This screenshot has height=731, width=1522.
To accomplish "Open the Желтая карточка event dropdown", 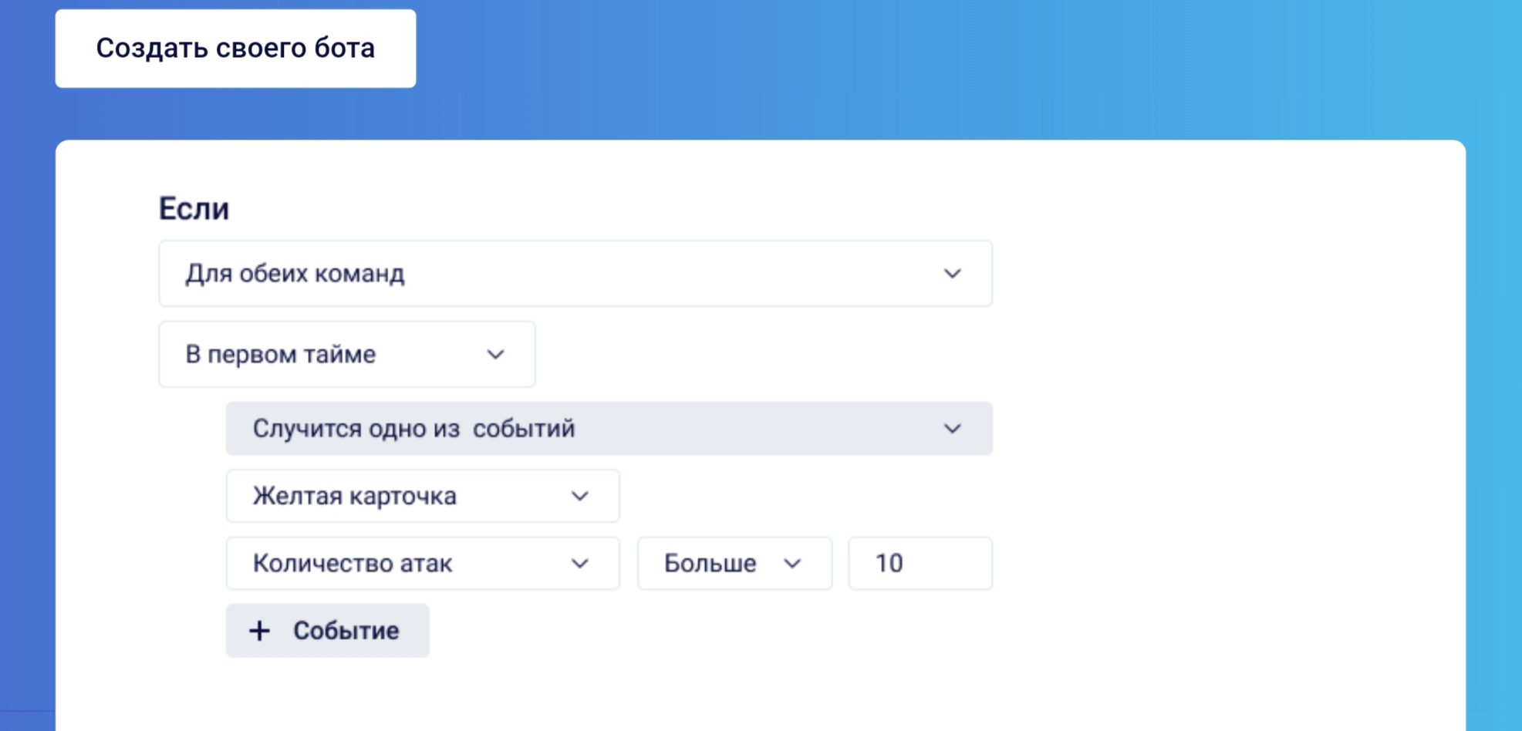I will tap(422, 496).
